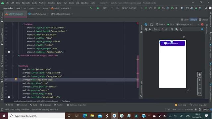The height and width of the screenshot is (119, 212).
Task: Click the yellow lightbulb quick-fix icon
Action: [x=16, y=79]
